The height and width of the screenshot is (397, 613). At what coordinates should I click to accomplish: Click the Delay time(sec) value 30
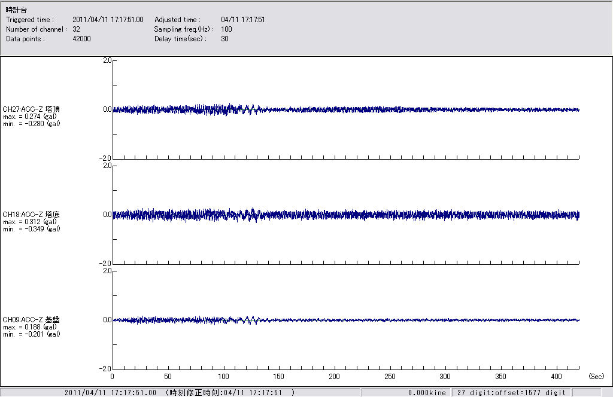pos(224,39)
